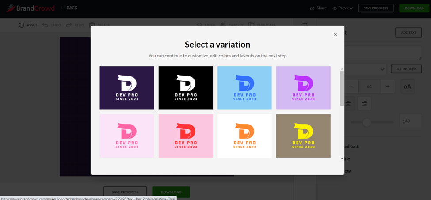The image size is (431, 200).
Task: Open the font dropdown arrow
Action: (x=382, y=69)
